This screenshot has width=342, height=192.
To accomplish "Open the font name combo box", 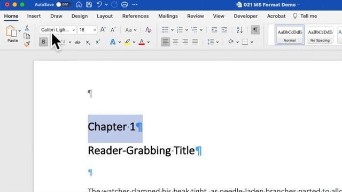I will coord(58,30).
